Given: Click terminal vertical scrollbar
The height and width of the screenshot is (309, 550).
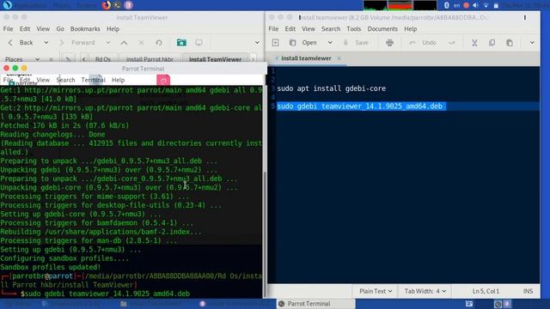Looking at the screenshot, I should tap(265, 234).
